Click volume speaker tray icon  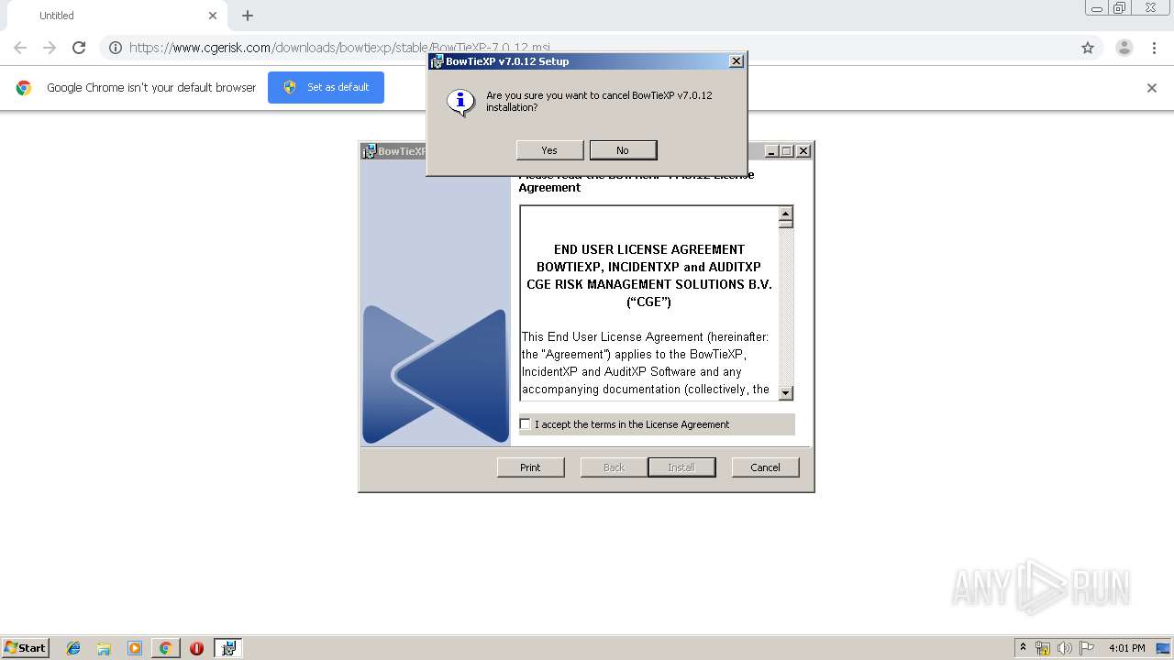1065,648
